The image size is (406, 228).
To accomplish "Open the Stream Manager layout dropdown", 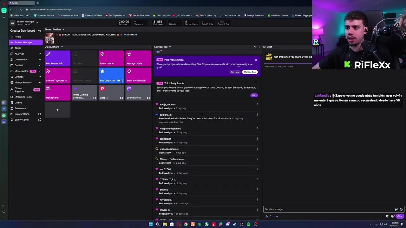I will click(36, 23).
